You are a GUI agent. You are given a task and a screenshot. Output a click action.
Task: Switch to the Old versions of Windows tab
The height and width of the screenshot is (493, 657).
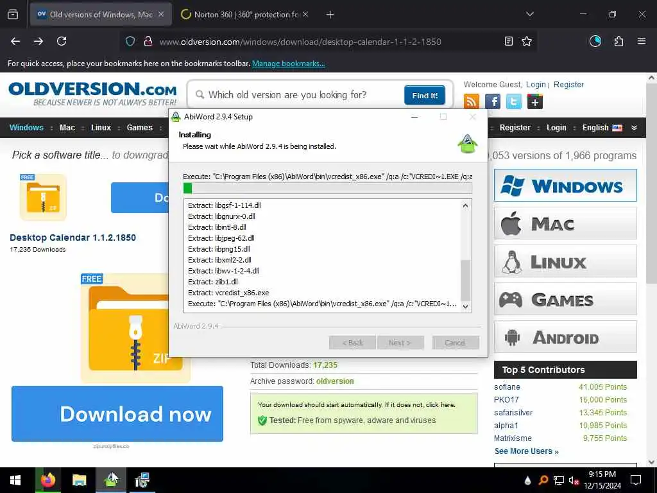101,14
